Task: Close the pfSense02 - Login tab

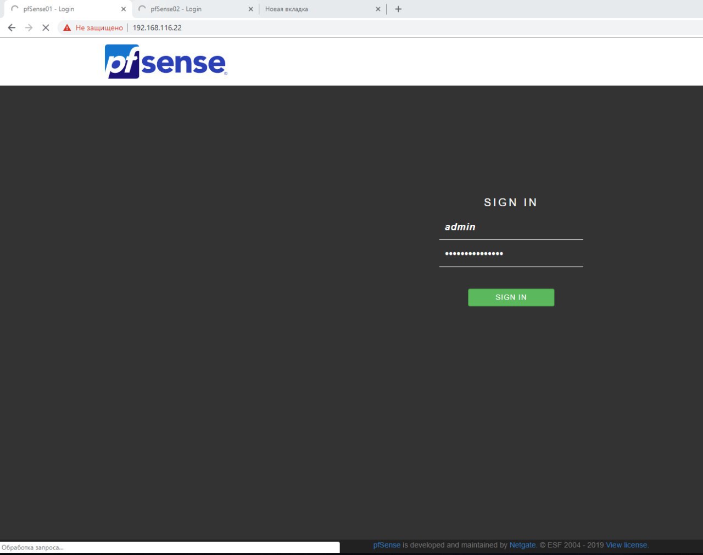Action: [250, 9]
